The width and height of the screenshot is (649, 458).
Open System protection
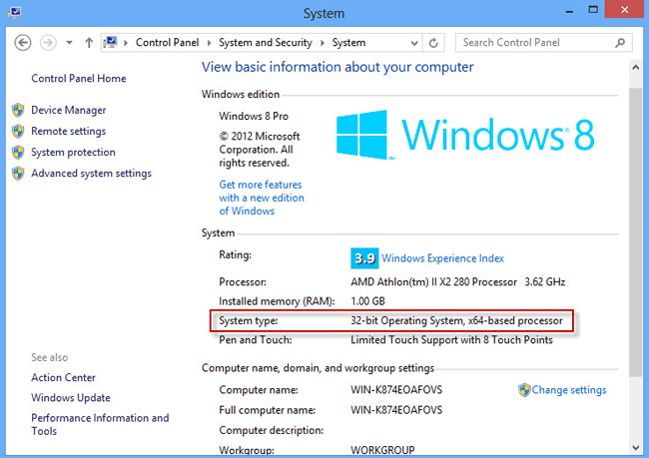73,153
